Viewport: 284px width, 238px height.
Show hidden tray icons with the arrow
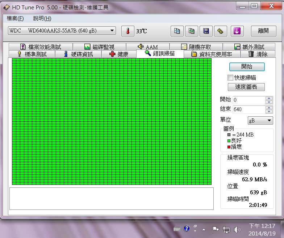(x=204, y=229)
